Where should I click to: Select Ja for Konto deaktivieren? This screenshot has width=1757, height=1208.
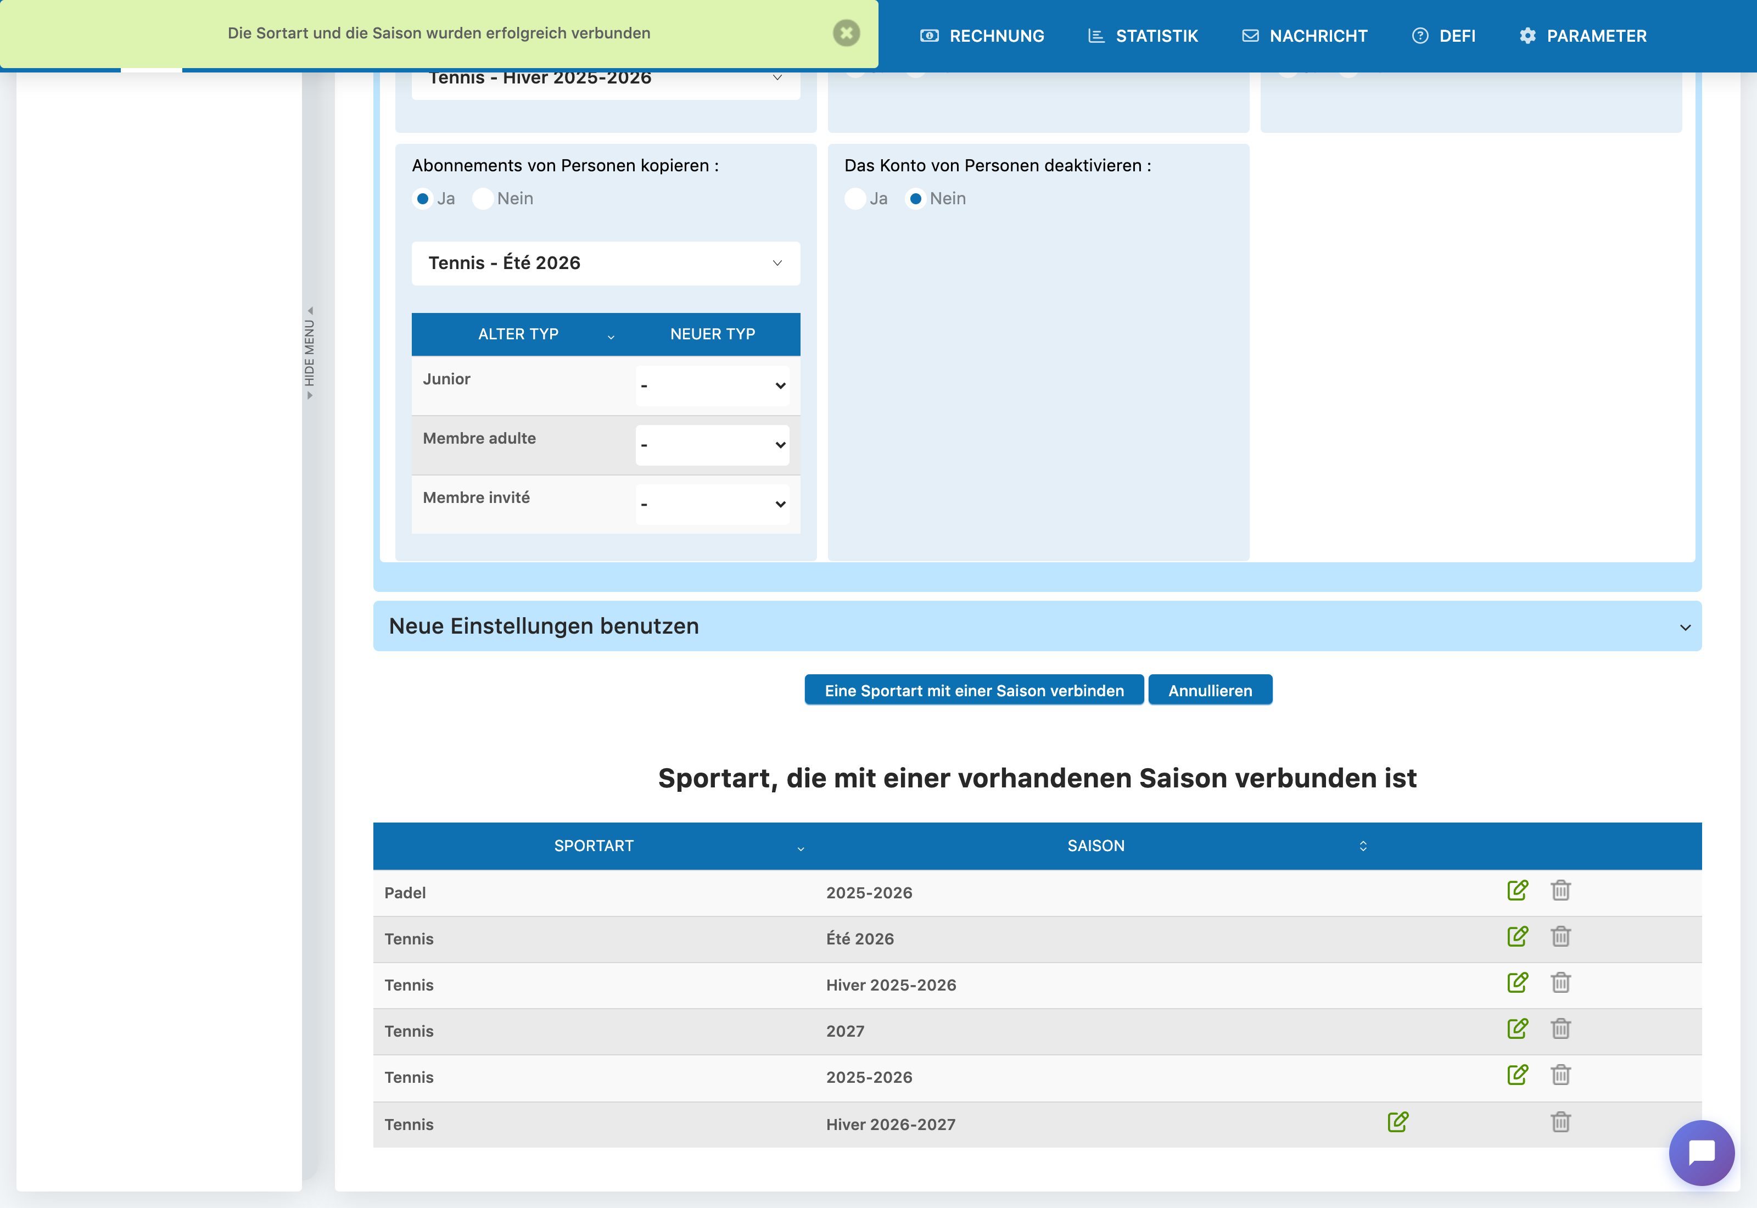855,199
